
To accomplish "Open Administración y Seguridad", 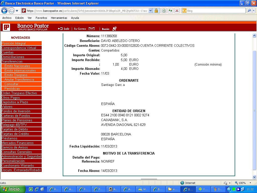I will pos(22,156).
